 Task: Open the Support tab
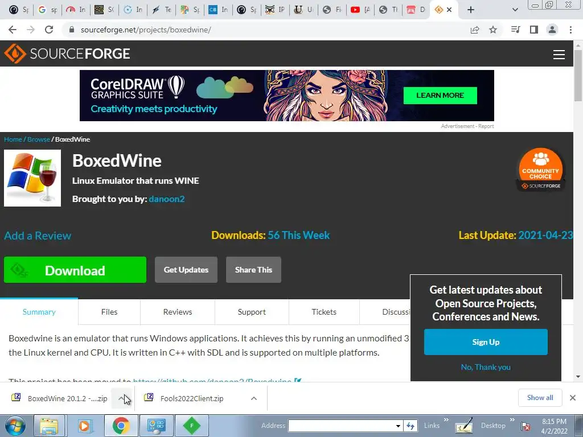coord(252,312)
